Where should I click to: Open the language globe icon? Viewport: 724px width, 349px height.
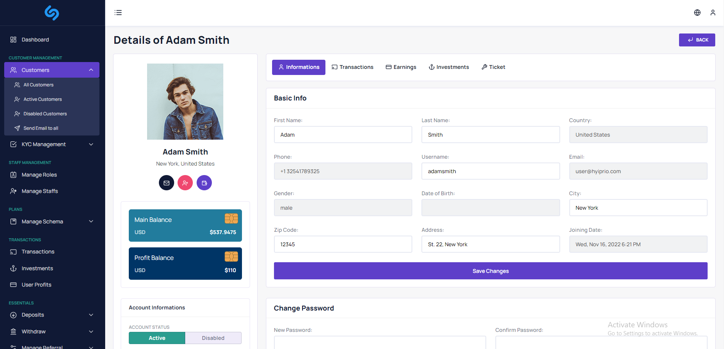click(697, 13)
